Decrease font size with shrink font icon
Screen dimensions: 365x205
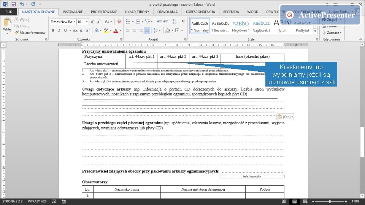tap(99, 22)
